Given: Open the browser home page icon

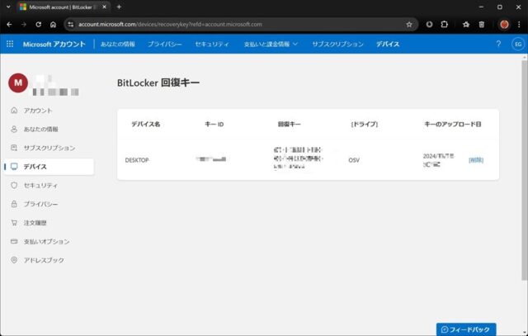Looking at the screenshot, I should pos(53,24).
